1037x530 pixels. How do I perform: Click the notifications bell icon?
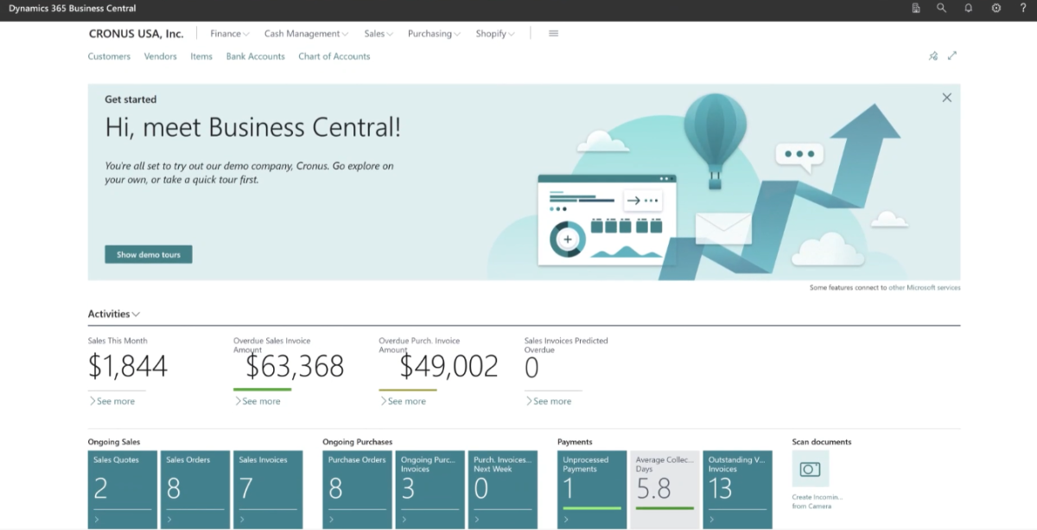pos(969,8)
